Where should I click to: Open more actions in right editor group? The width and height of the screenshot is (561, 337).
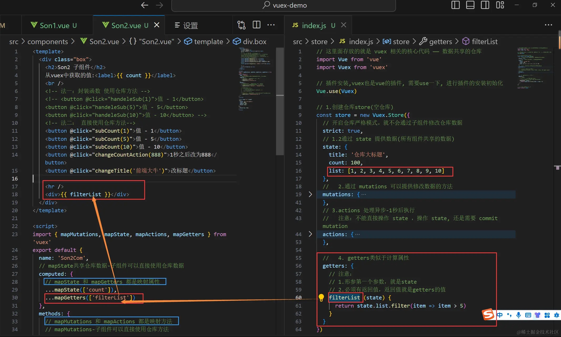point(548,25)
